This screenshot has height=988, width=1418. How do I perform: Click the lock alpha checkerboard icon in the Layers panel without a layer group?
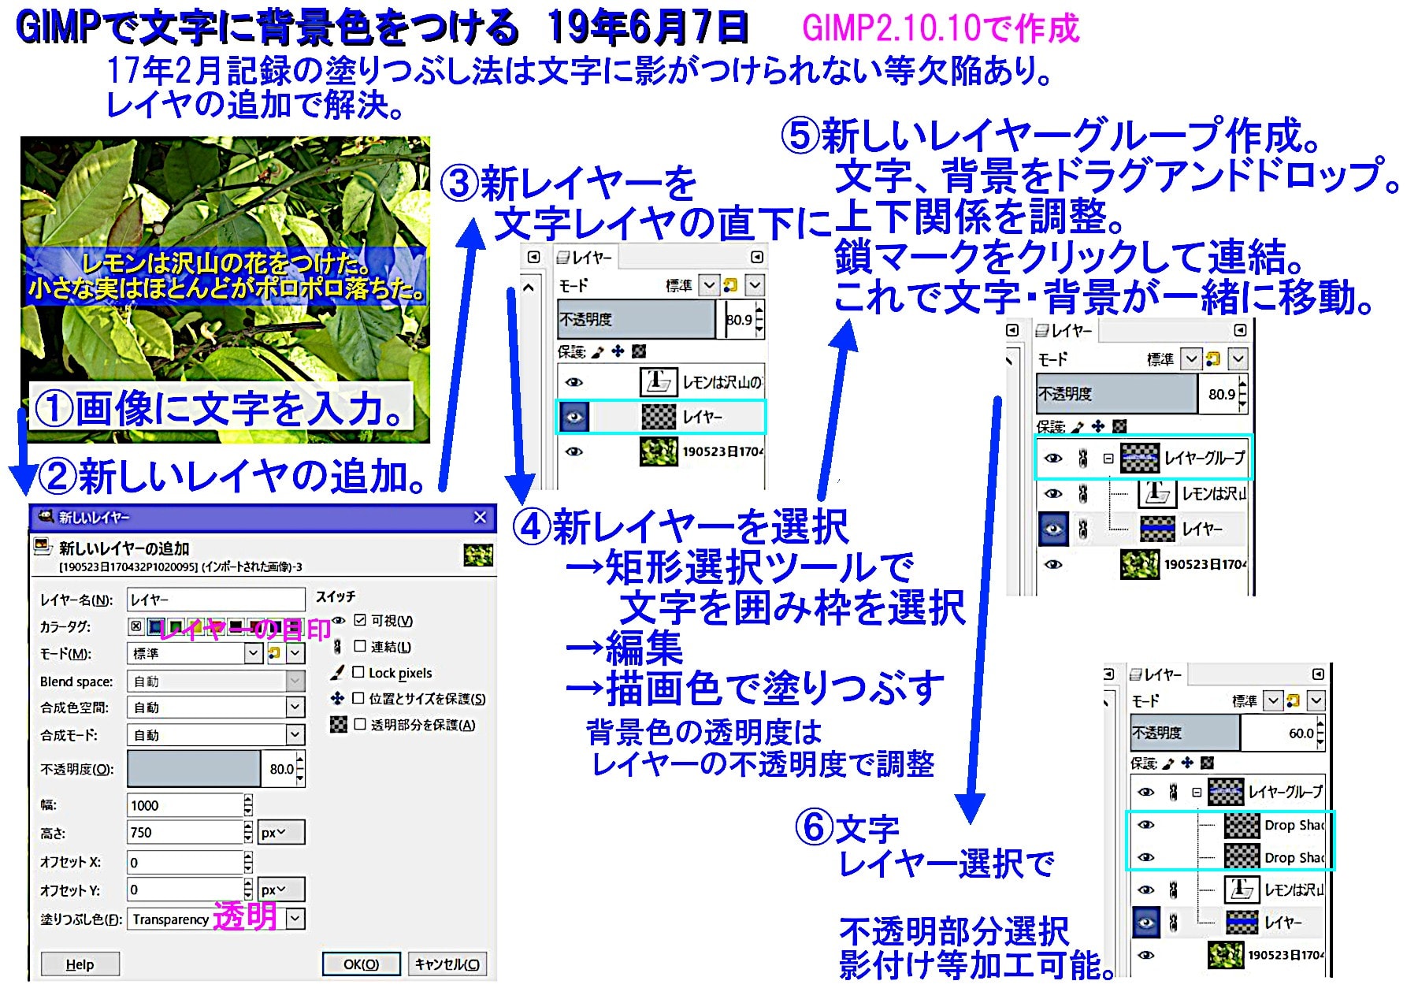coord(639,351)
